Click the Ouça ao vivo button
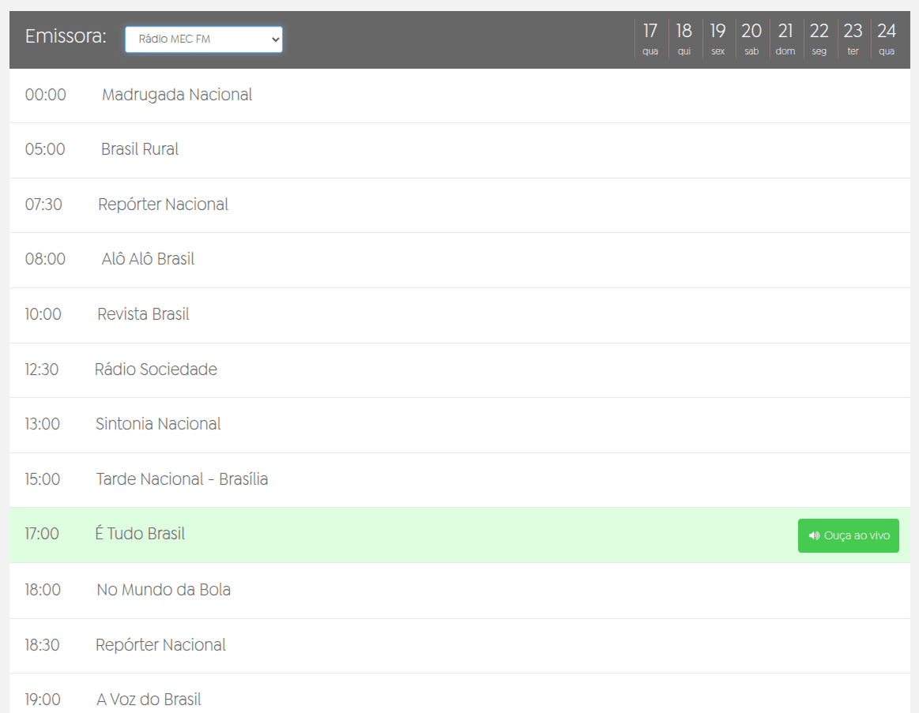Viewport: 919px width, 713px height. pos(848,535)
